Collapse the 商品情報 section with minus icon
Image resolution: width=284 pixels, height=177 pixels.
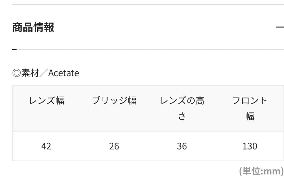[280, 27]
